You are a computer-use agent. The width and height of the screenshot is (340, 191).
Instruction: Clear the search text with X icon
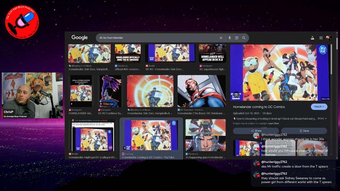click(x=221, y=38)
